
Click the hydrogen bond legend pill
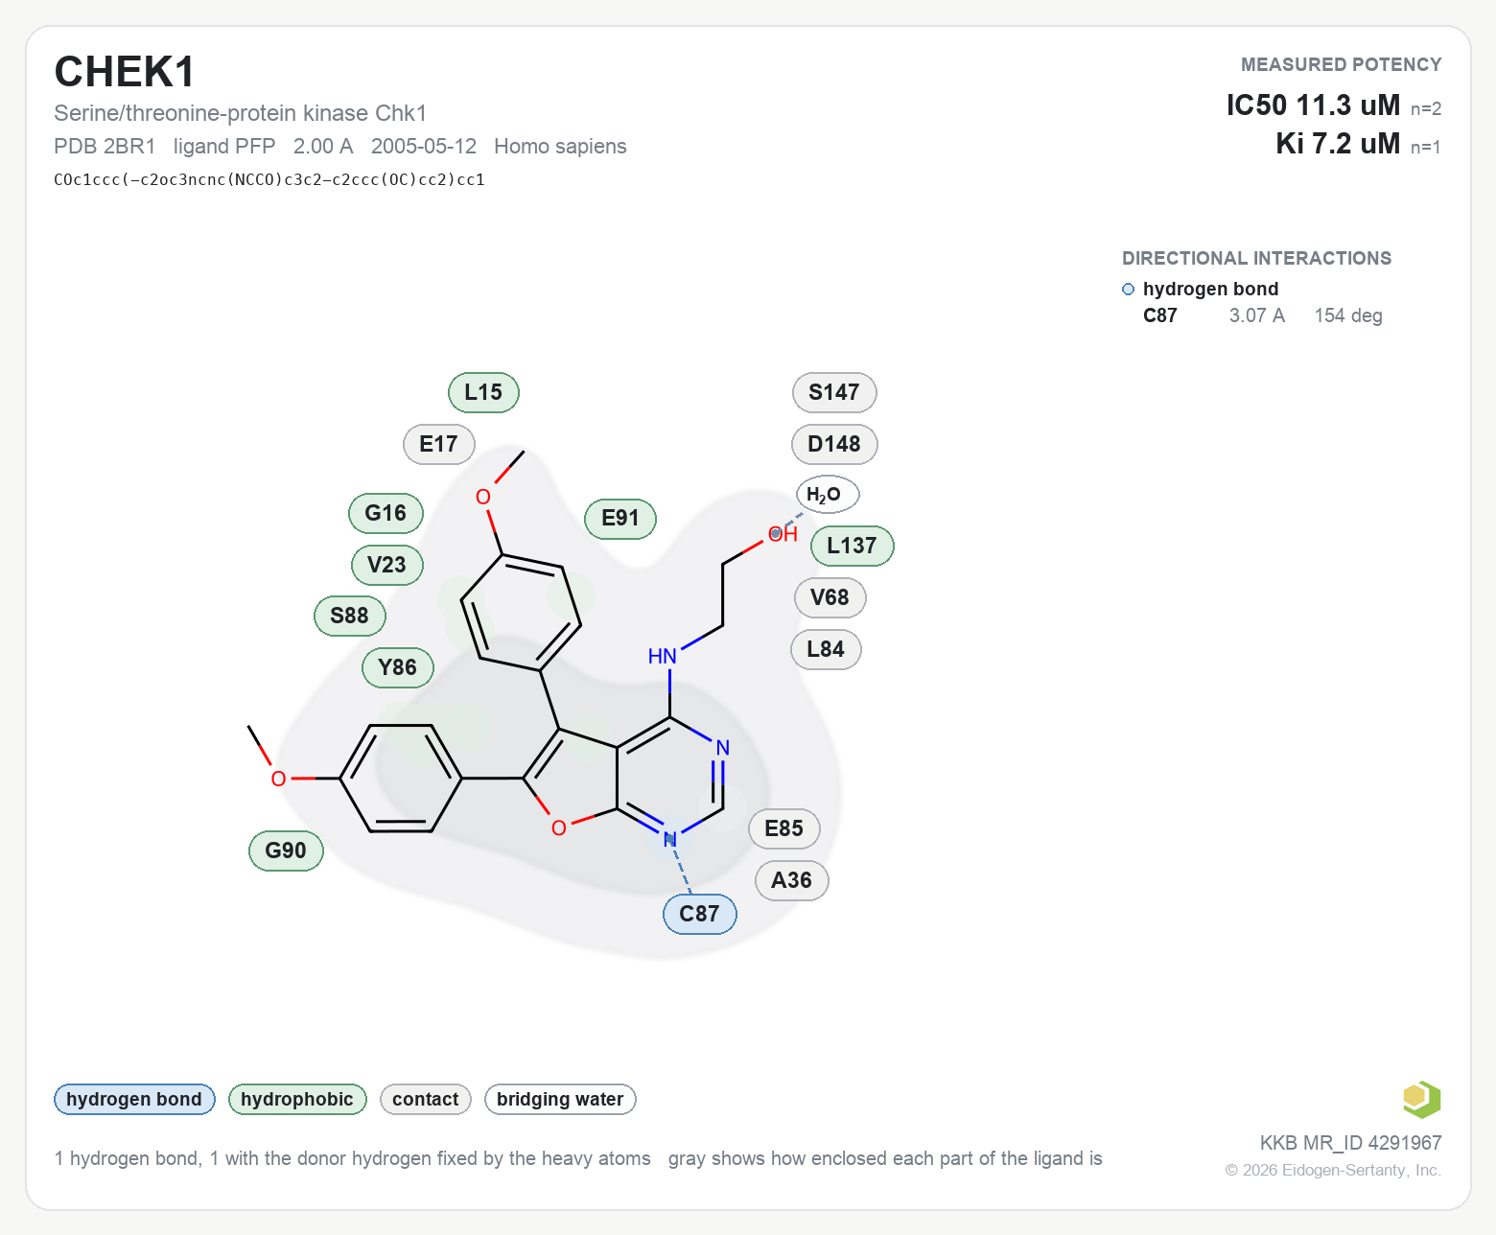[134, 1099]
